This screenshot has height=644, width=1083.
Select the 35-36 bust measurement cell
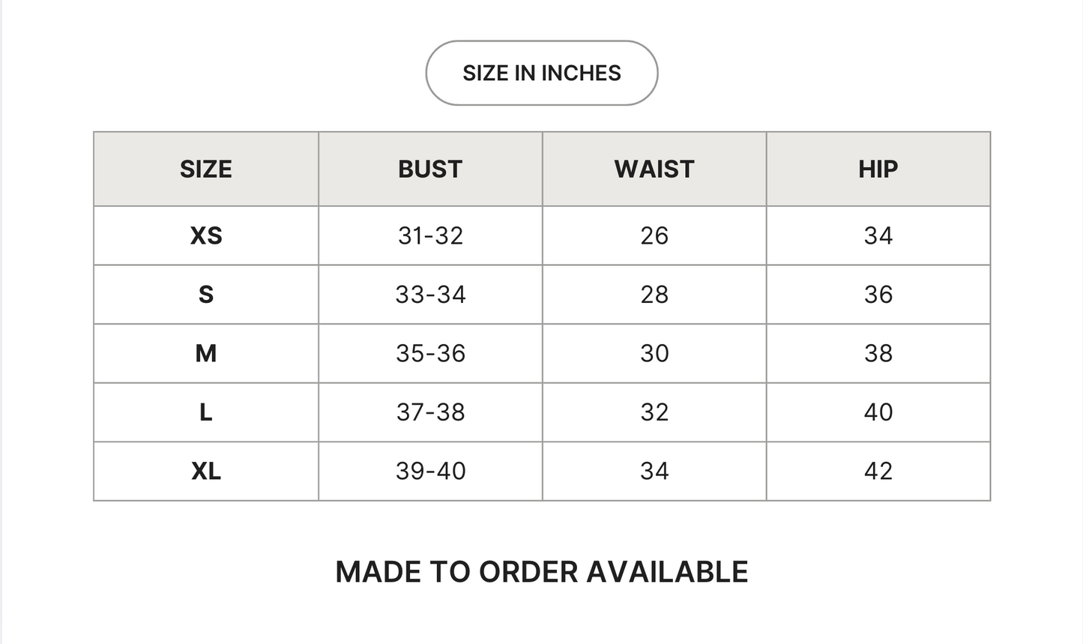point(430,353)
